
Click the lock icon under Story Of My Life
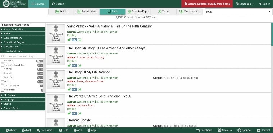coord(69,89)
